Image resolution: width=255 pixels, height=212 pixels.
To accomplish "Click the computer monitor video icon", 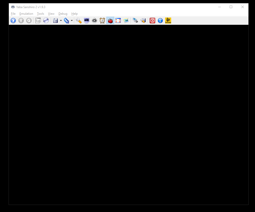I will pyautogui.click(x=87, y=21).
